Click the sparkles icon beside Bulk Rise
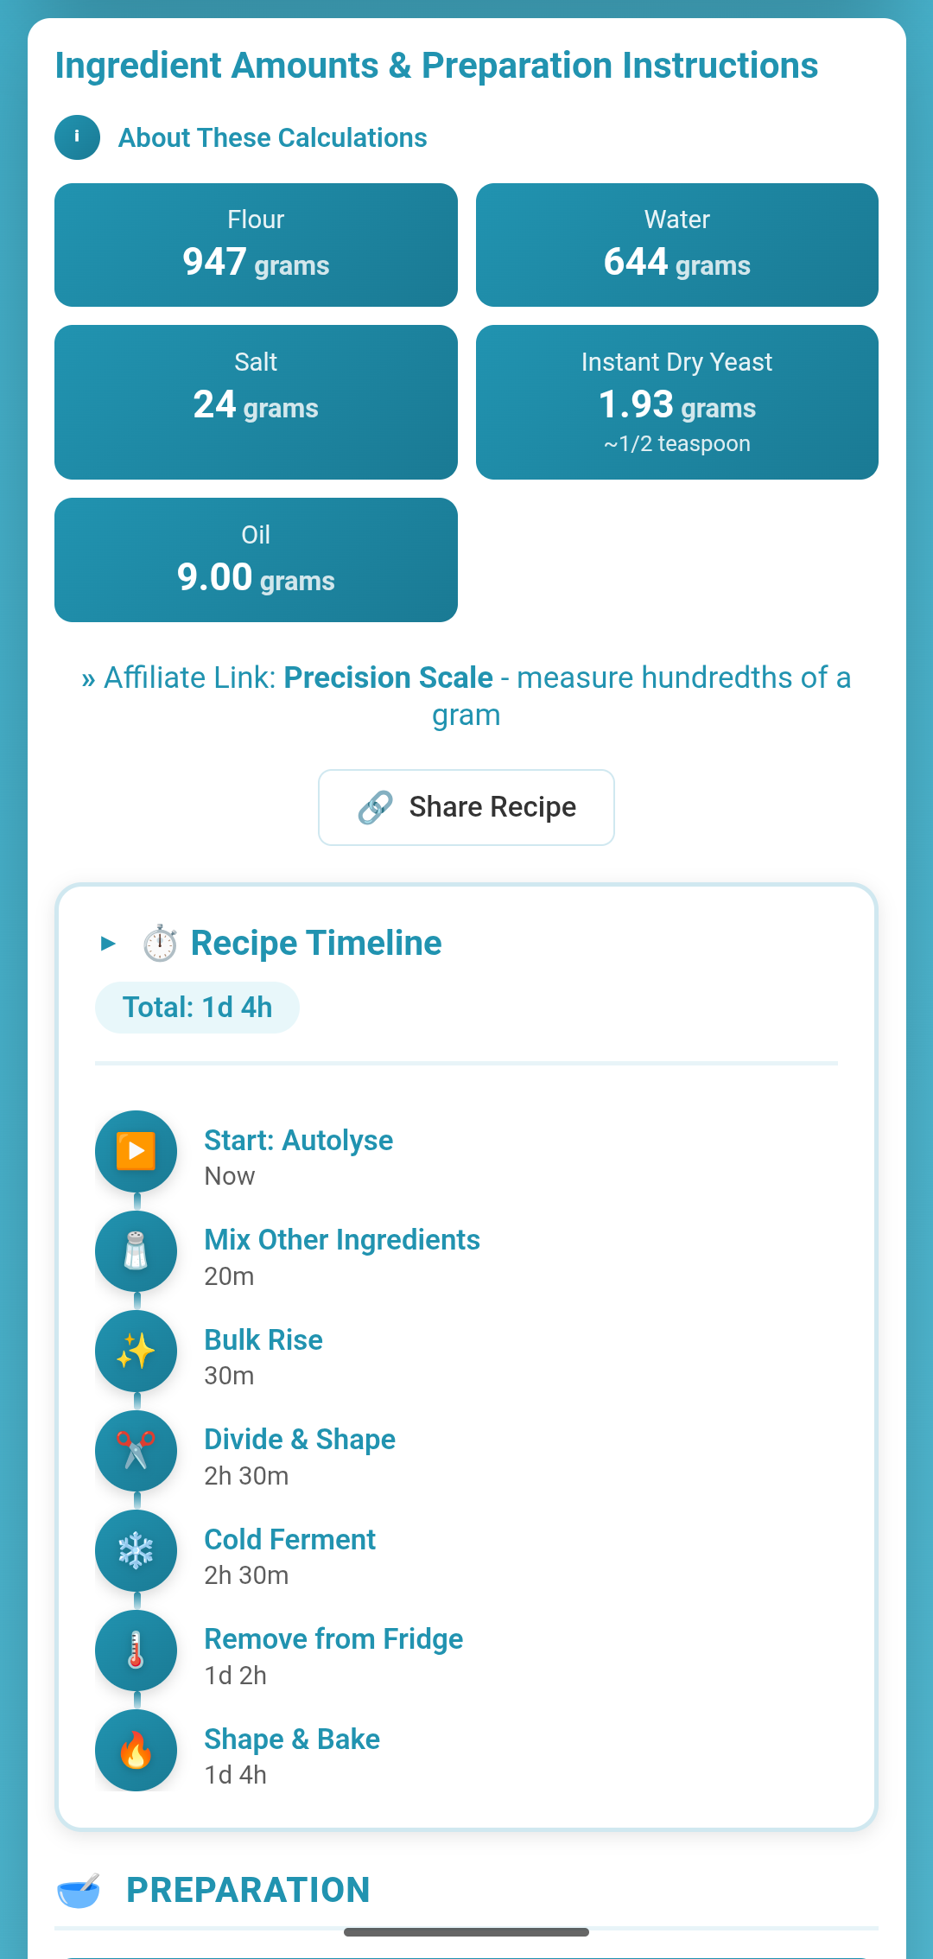933x1959 pixels. 136,1351
